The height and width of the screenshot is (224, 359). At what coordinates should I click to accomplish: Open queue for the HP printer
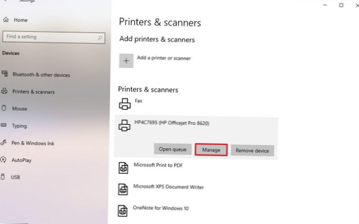pos(173,150)
